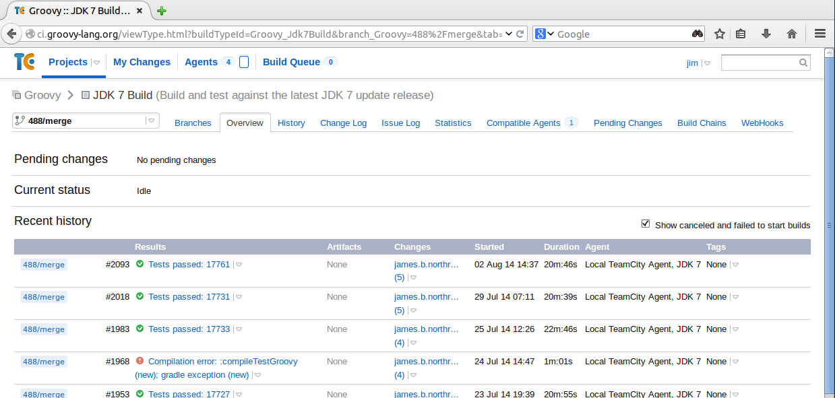Click the TeamCity logo icon
This screenshot has height=398, width=835.
click(x=24, y=62)
